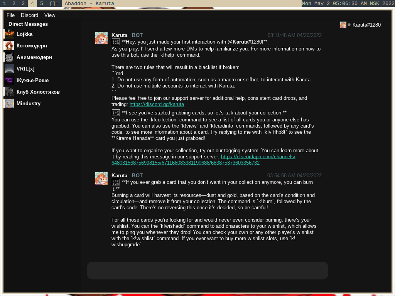The height and width of the screenshot is (296, 395).
Task: Click the clock in the status bar
Action: coord(348,3)
